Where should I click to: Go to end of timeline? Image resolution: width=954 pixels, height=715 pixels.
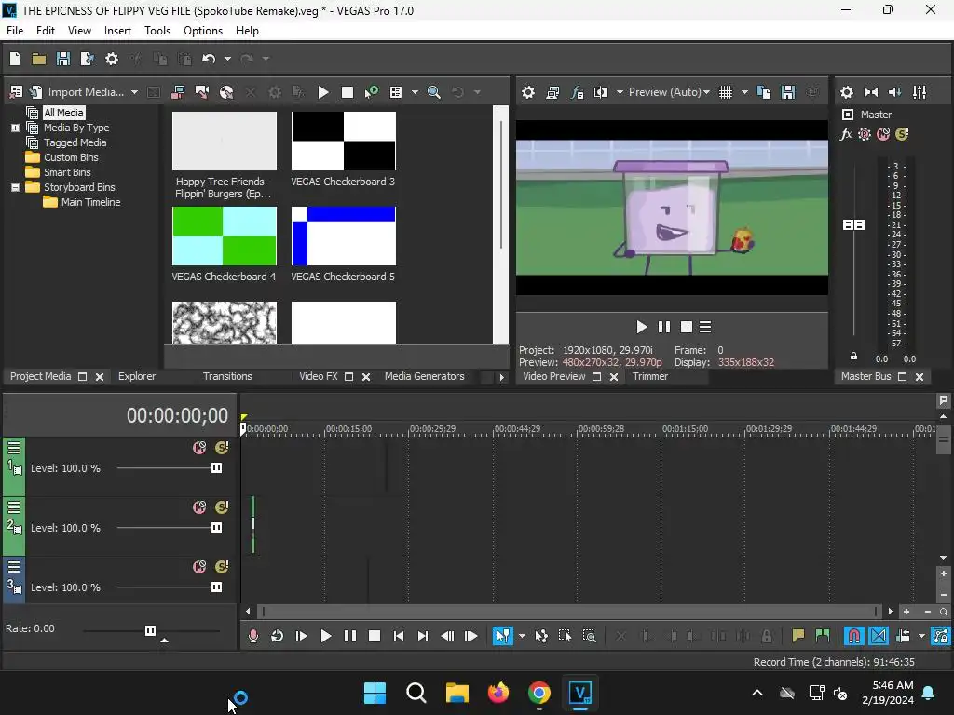(422, 636)
